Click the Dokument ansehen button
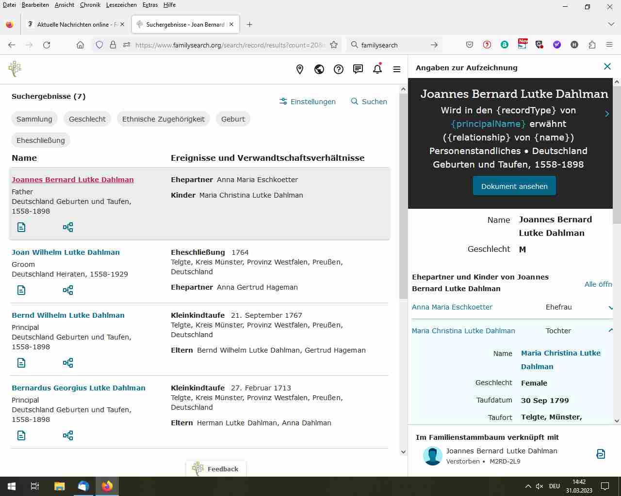This screenshot has height=496, width=621. 514,186
